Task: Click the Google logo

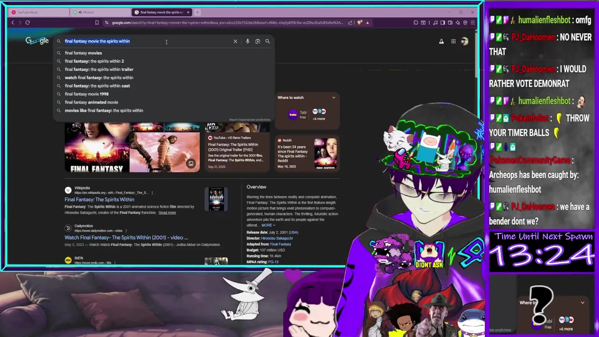Action: coord(37,41)
